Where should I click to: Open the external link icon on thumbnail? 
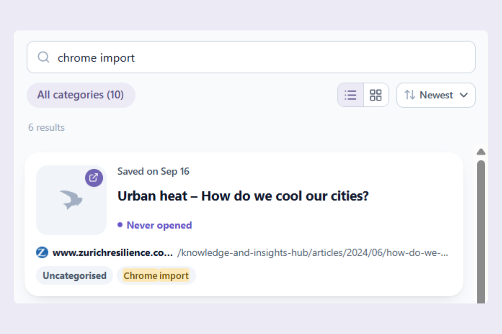(94, 178)
